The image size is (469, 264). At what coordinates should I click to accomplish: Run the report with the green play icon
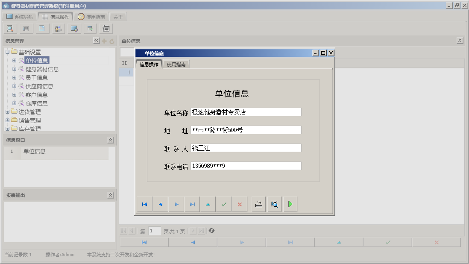tap(290, 204)
